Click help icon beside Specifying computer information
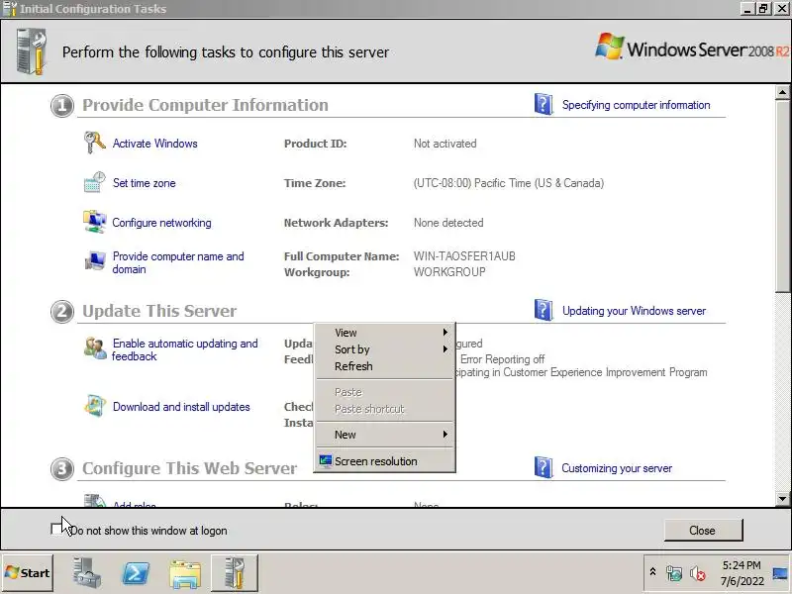Screen dimensions: 792x594 (x=544, y=104)
